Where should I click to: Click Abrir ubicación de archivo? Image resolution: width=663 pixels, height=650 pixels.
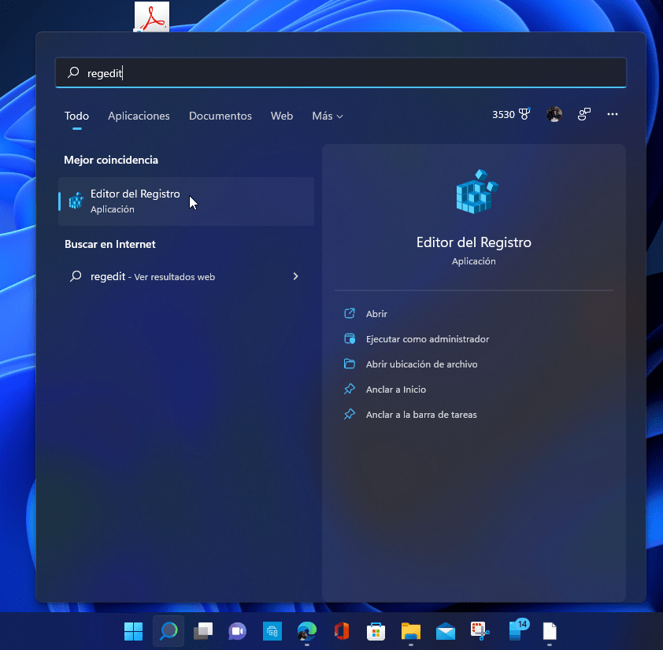[421, 364]
